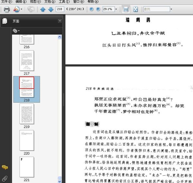Viewport: 193px width, 183px height.
Task: Select page 217 thumbnail
Action: [26, 61]
